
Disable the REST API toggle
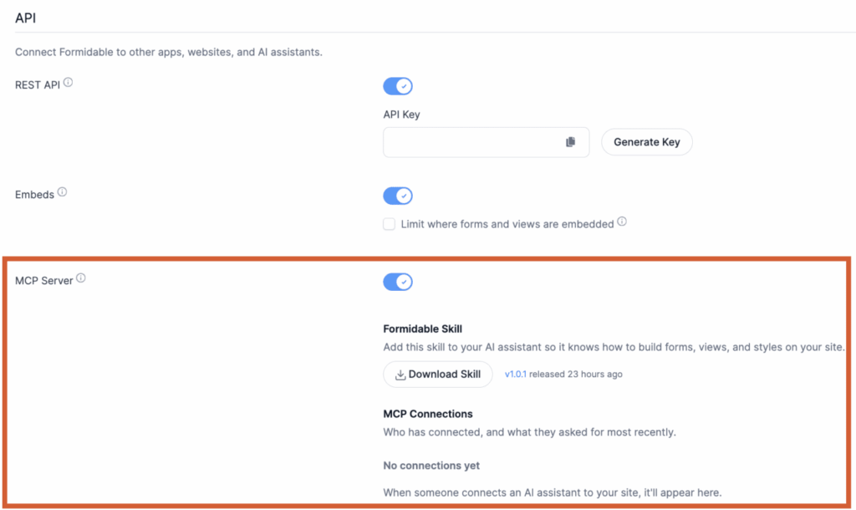397,86
